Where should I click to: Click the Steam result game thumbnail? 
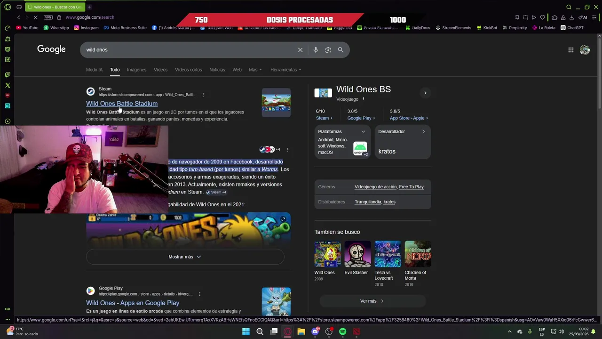[x=276, y=103]
